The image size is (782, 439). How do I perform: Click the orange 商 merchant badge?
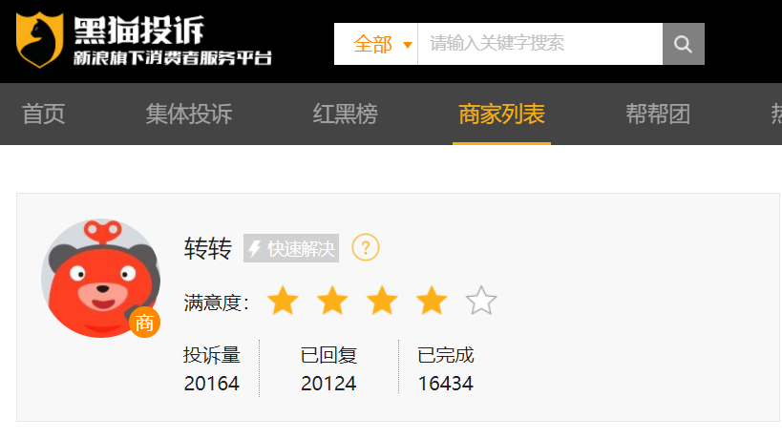pos(144,323)
